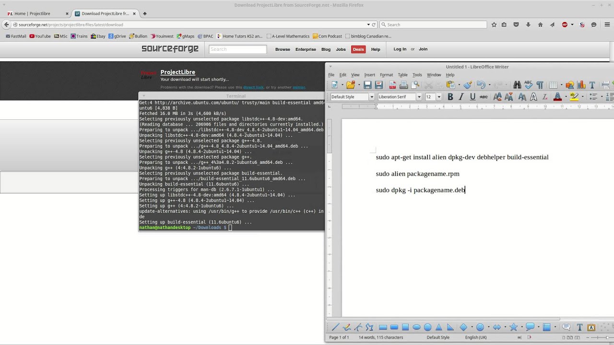Open the Liberation Serif font dropdown

[x=419, y=97]
